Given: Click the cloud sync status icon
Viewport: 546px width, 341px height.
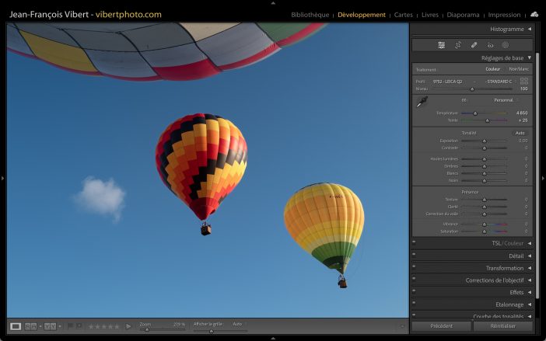Looking at the screenshot, I should click(x=534, y=14).
